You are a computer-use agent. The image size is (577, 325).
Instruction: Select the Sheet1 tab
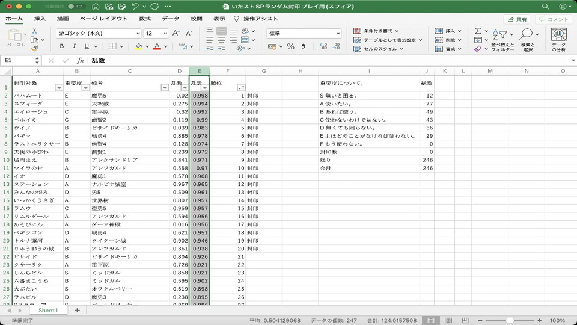click(x=48, y=311)
